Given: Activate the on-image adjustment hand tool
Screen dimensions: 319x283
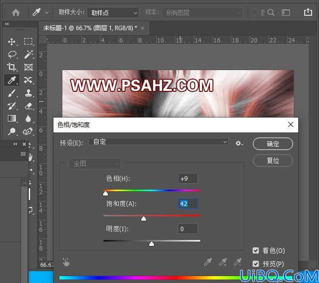Looking at the screenshot, I should point(66,262).
